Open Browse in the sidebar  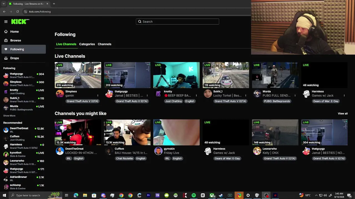coord(24,40)
